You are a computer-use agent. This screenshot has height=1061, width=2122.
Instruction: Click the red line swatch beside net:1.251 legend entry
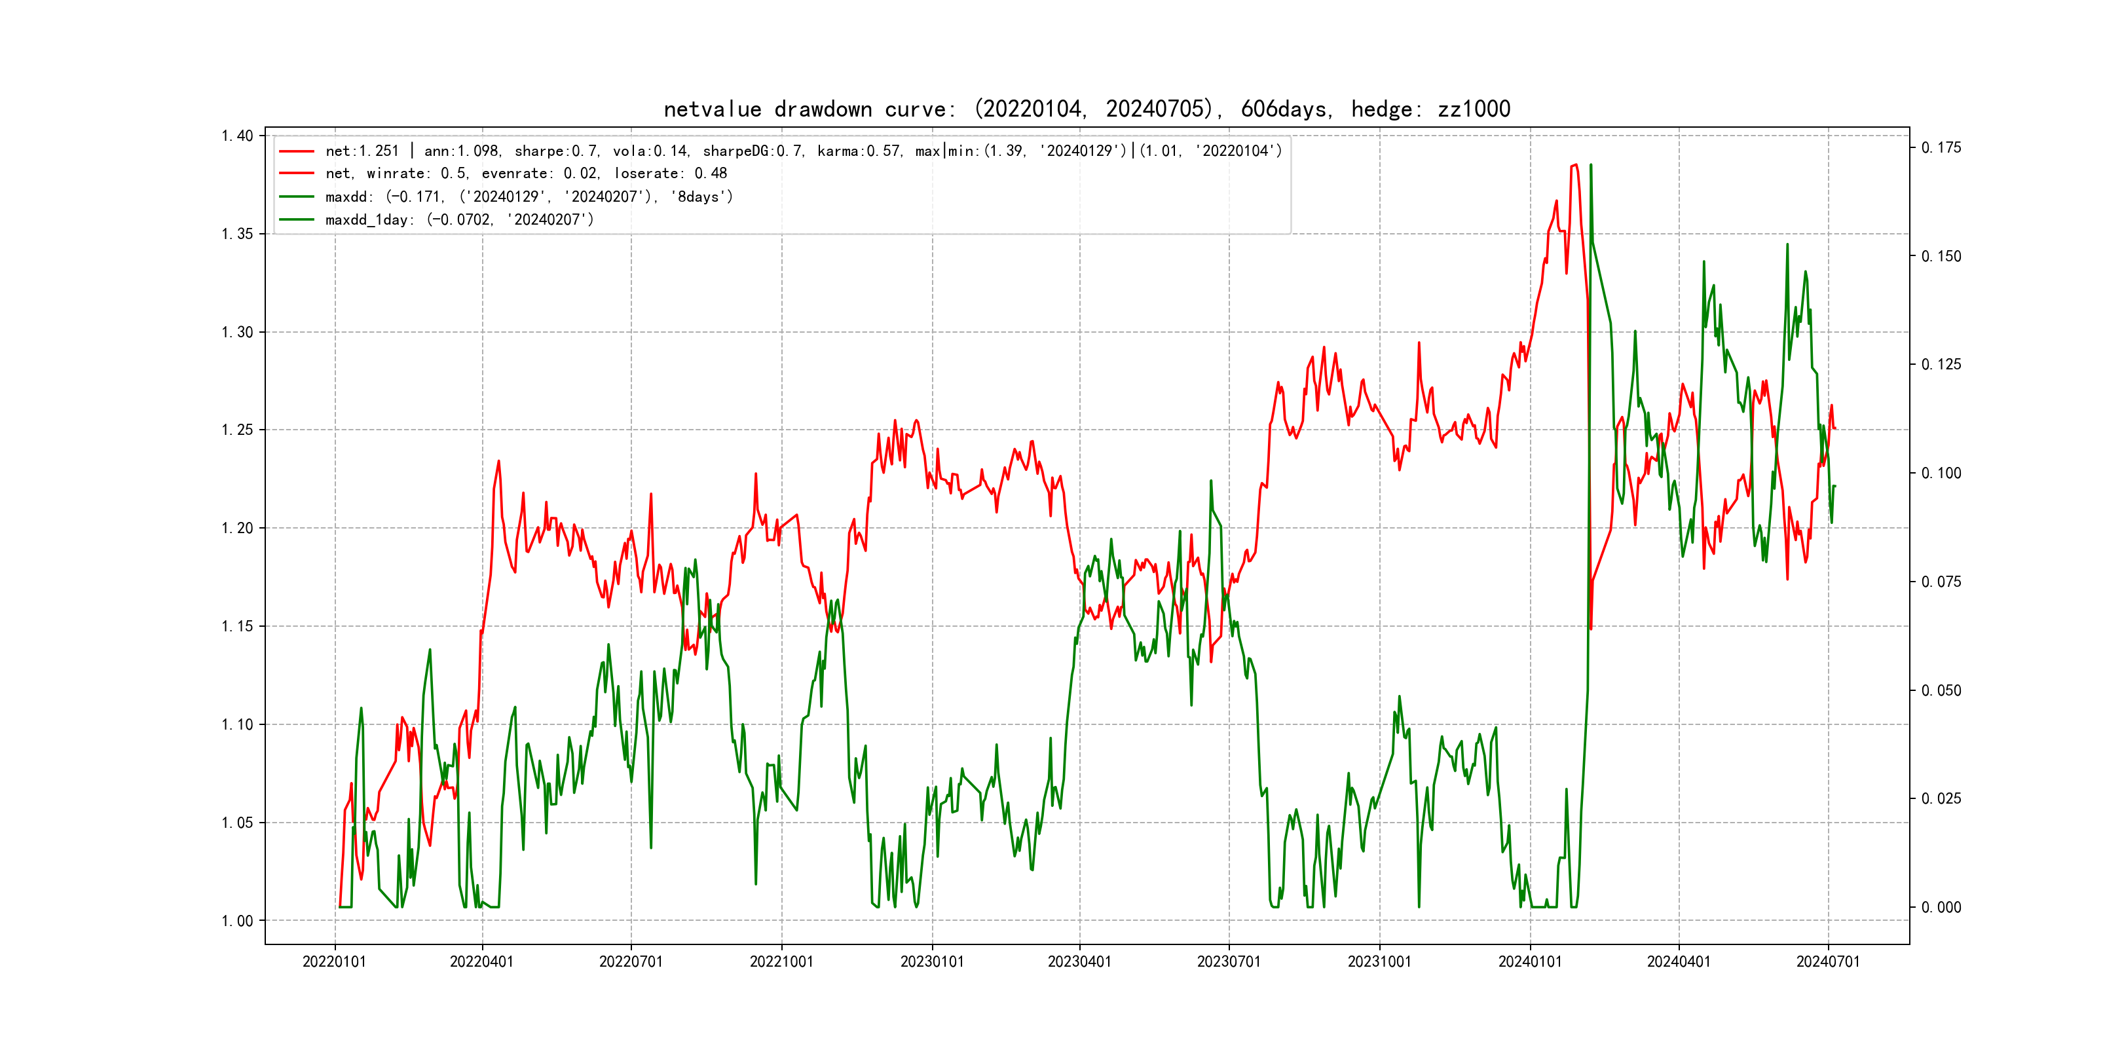(x=297, y=151)
